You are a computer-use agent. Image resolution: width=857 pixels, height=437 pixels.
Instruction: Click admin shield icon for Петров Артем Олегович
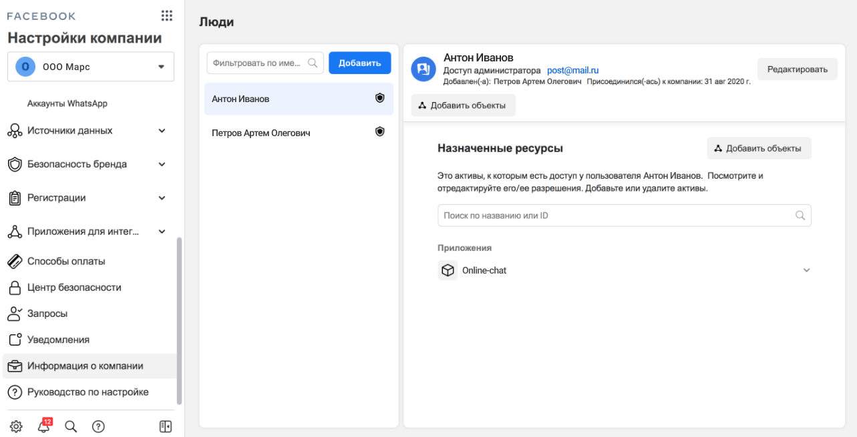[x=380, y=132]
